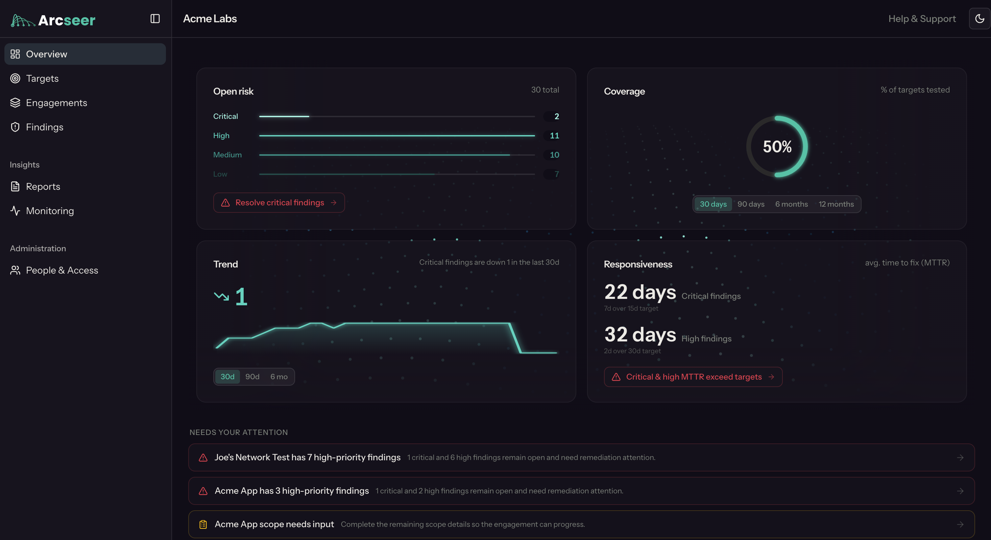
Task: Toggle dark mode with the moon button
Action: click(x=980, y=19)
